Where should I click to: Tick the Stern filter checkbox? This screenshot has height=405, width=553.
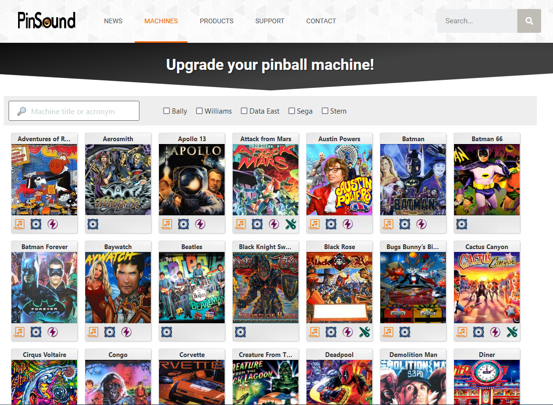325,111
